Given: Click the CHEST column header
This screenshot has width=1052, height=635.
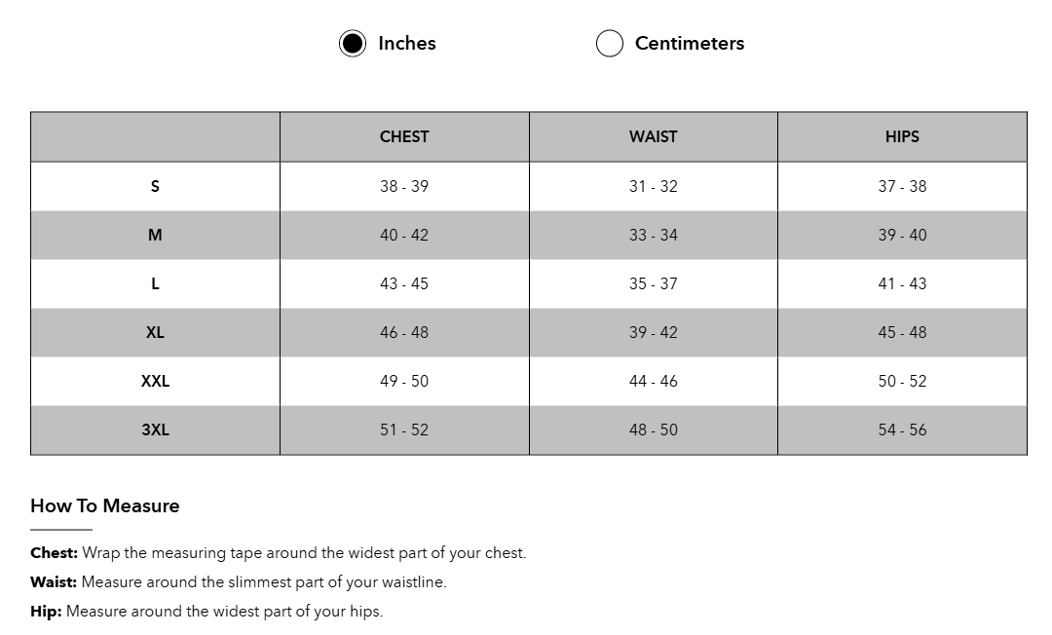Looking at the screenshot, I should [404, 137].
